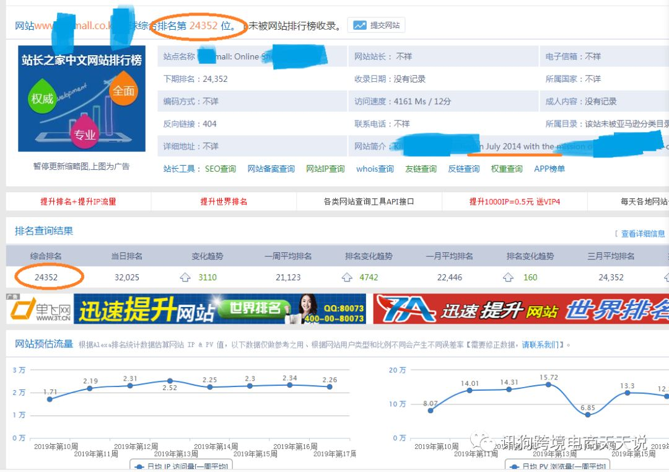Click the up arrow beside 160 trend
Image resolution: width=669 pixels, height=472 pixels.
point(508,277)
